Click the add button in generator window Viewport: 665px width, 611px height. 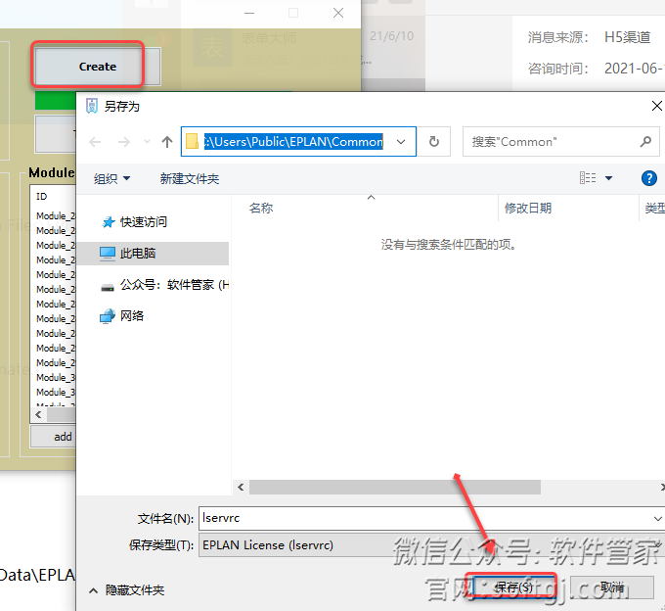[x=53, y=437]
